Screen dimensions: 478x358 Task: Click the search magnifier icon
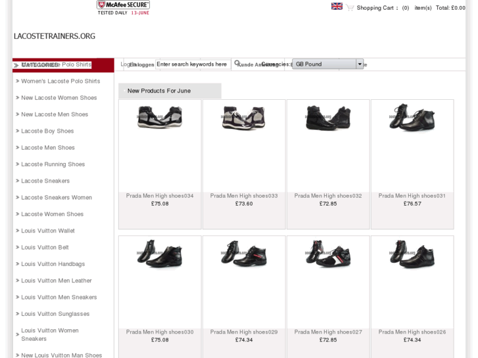[x=237, y=63]
